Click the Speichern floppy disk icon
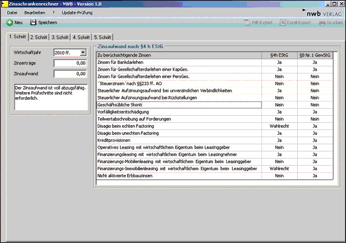Image resolution: width=346 pixels, height=243 pixels. coord(33,22)
